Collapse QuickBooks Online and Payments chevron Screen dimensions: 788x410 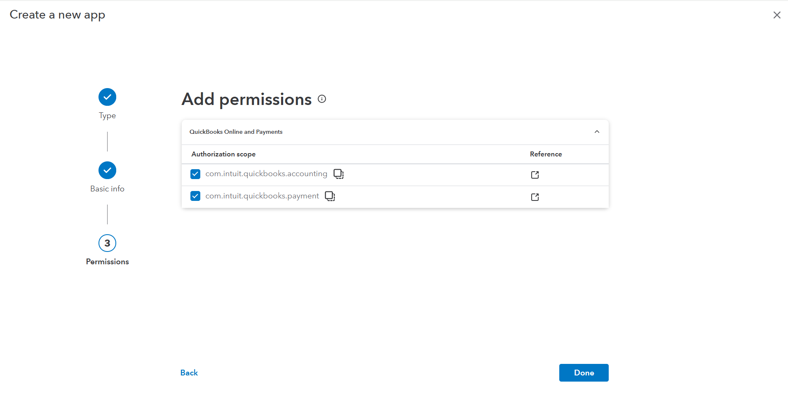[597, 132]
